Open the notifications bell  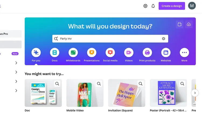click(153, 6)
